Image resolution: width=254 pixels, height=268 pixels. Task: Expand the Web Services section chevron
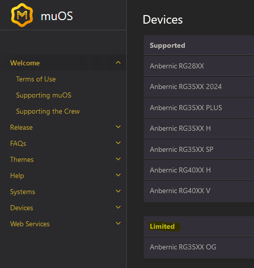118,223
